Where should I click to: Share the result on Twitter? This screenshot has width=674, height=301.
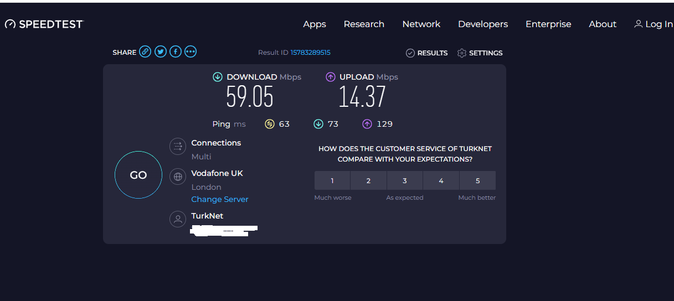coord(161,52)
